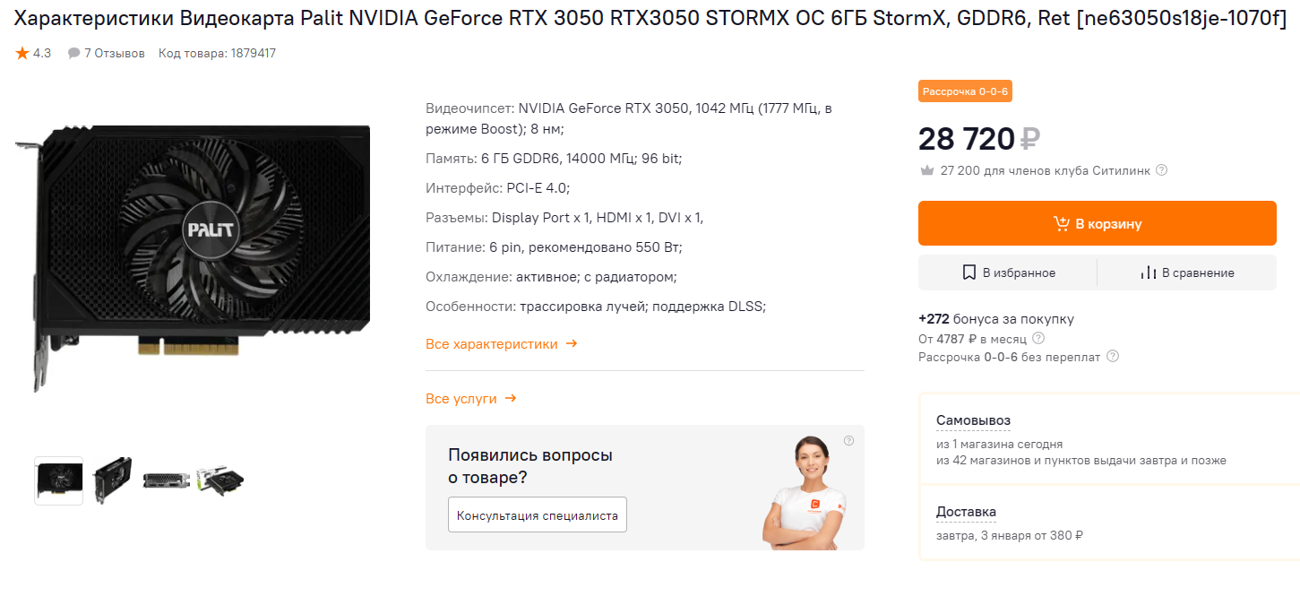Click the crown icon near club price
The height and width of the screenshot is (614, 1300).
(x=927, y=170)
